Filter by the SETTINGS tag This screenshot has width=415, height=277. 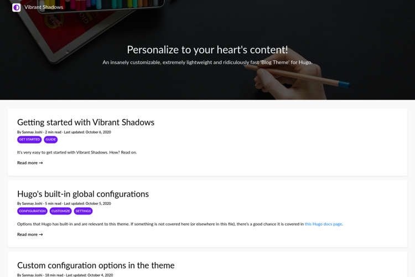tap(83, 211)
